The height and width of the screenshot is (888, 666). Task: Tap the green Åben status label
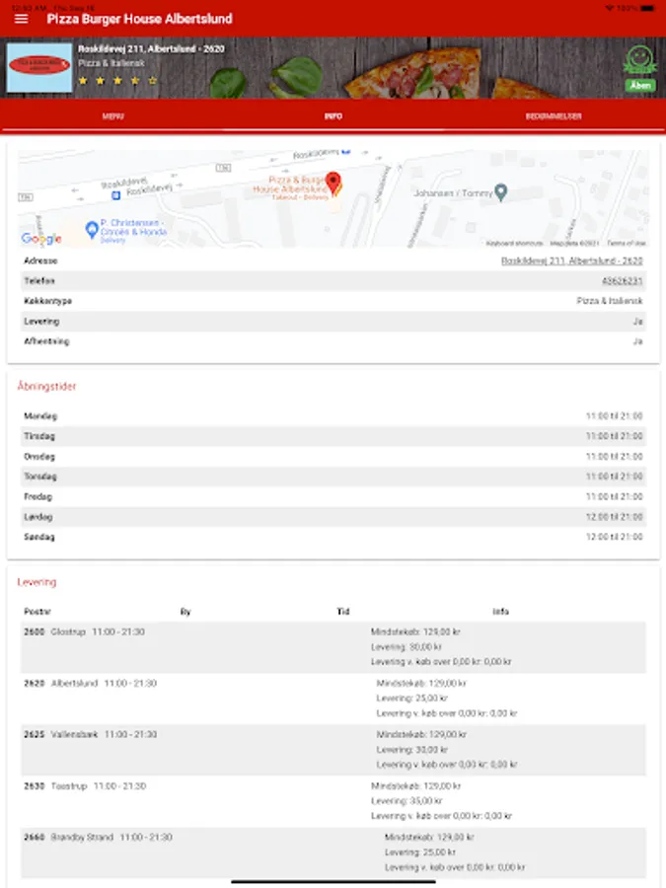[640, 86]
